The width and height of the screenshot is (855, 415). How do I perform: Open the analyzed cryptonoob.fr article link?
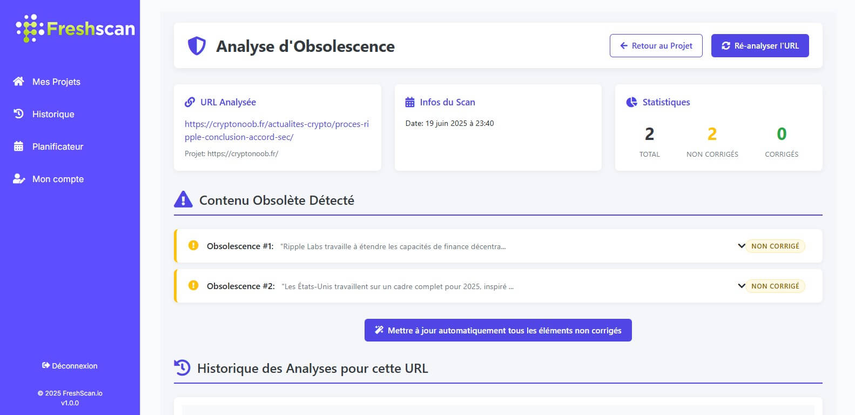point(277,130)
